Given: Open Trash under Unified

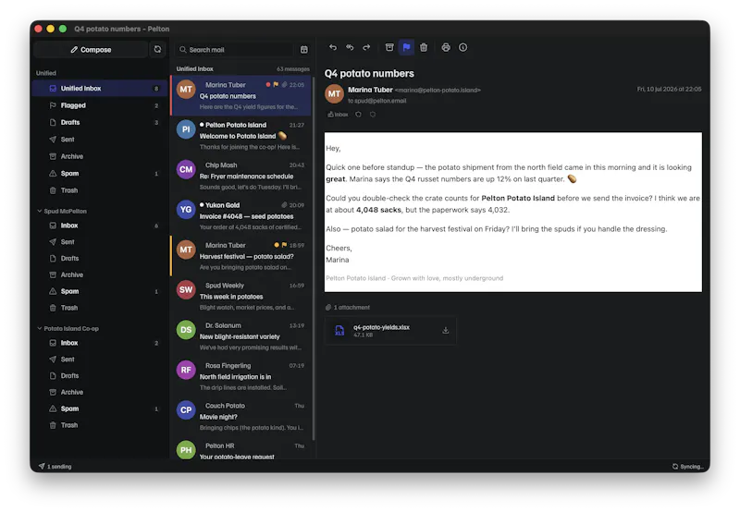Looking at the screenshot, I should click(99, 190).
